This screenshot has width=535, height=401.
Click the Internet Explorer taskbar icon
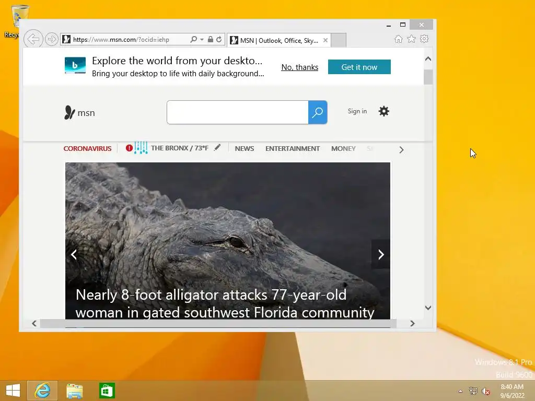pos(42,391)
